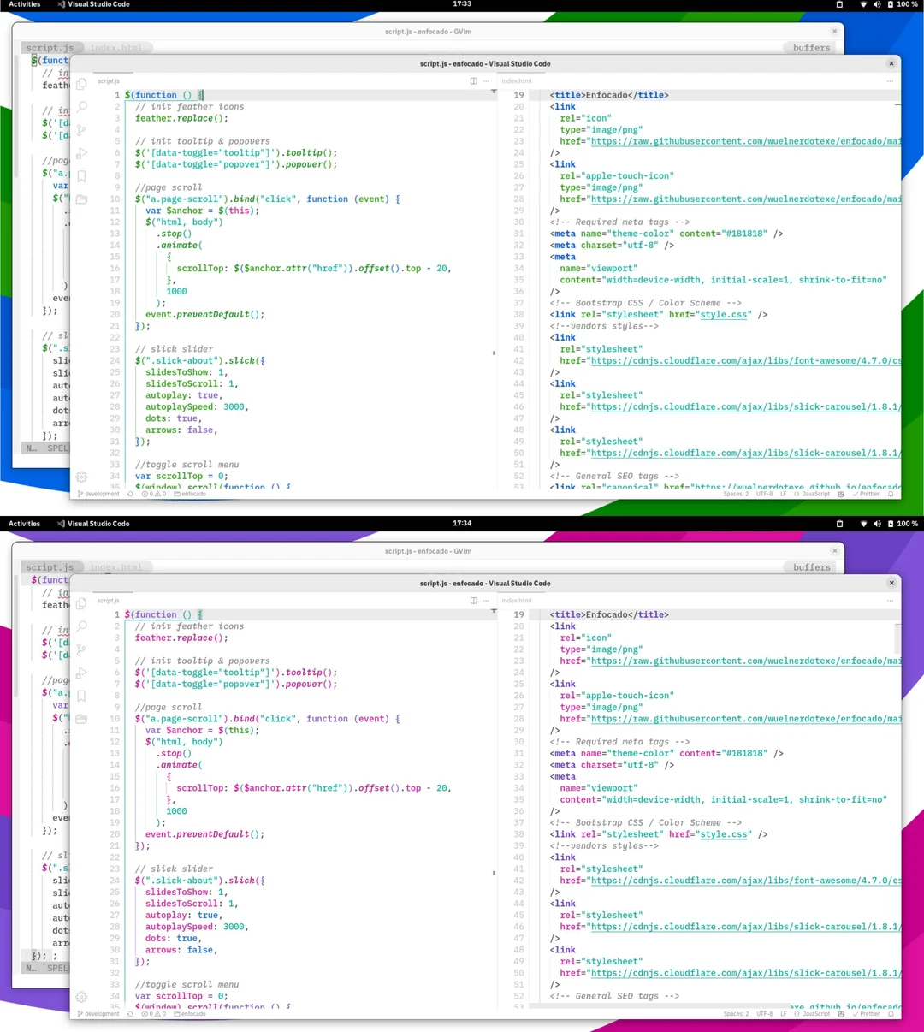Open Explorer in the upper VS Code window
924x1032 pixels.
(x=81, y=84)
